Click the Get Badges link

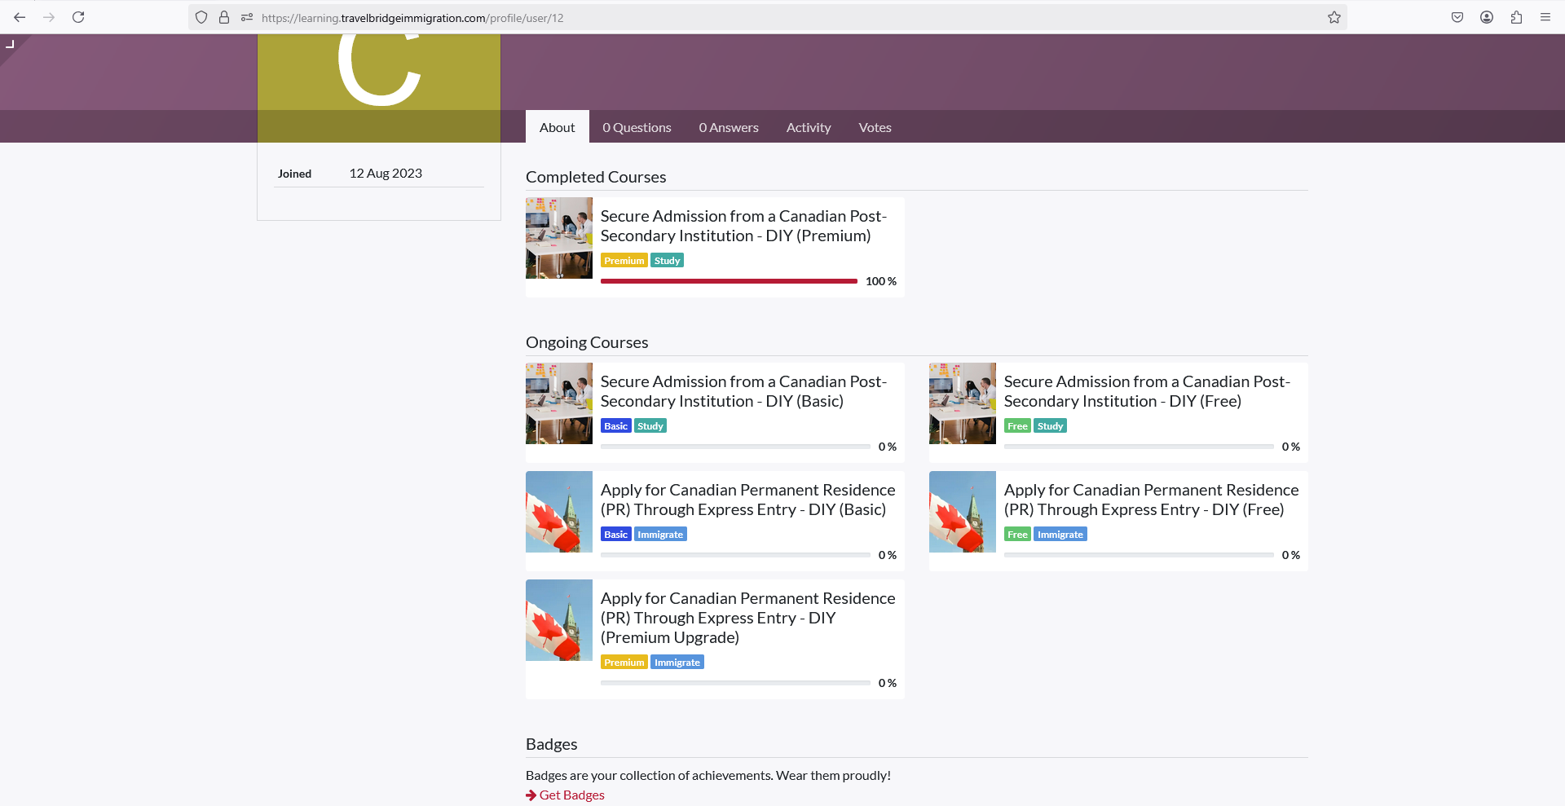coord(571,795)
